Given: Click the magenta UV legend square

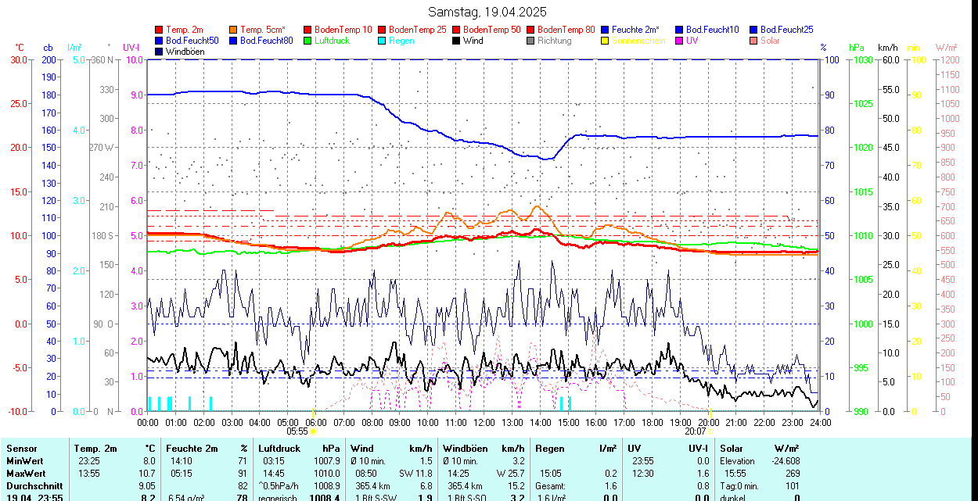Looking at the screenshot, I should pos(680,41).
